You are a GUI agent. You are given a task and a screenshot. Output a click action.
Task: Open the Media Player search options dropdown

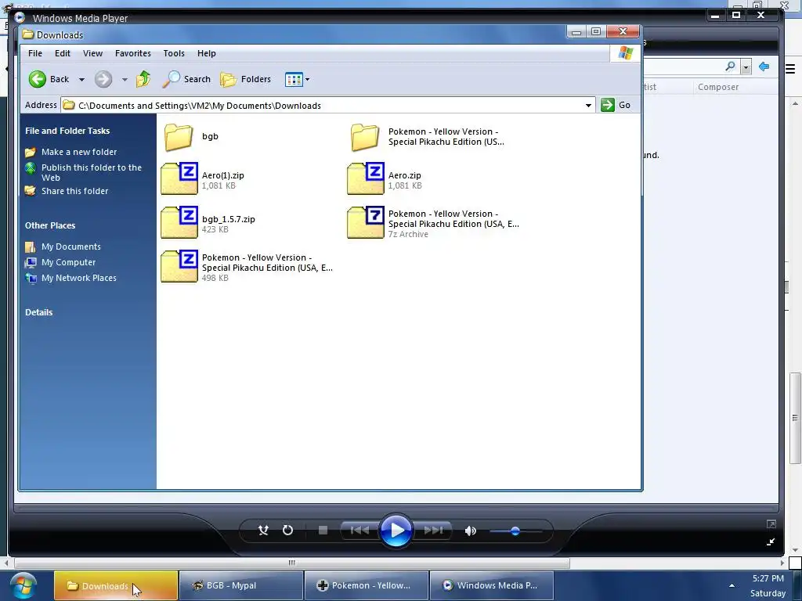tap(746, 67)
